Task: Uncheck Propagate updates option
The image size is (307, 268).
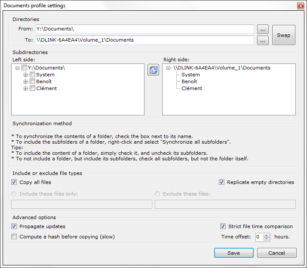Action: (15, 226)
